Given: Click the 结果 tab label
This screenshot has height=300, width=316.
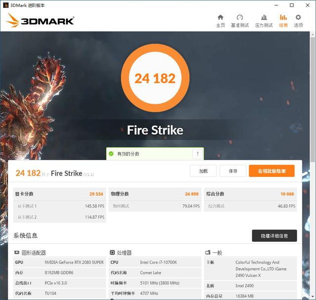Looking at the screenshot, I should [x=283, y=25].
